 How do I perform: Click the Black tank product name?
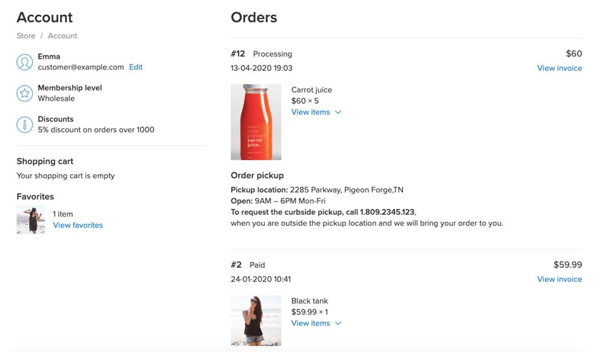coord(310,301)
